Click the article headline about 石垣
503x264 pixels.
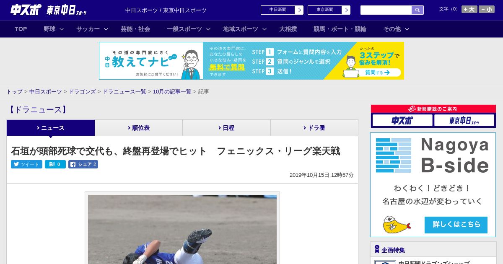coord(176,151)
